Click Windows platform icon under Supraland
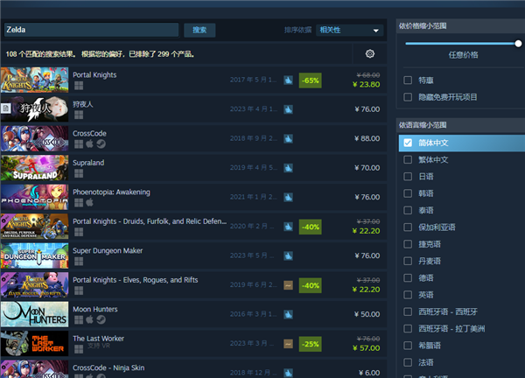This screenshot has width=525, height=378. (79, 173)
